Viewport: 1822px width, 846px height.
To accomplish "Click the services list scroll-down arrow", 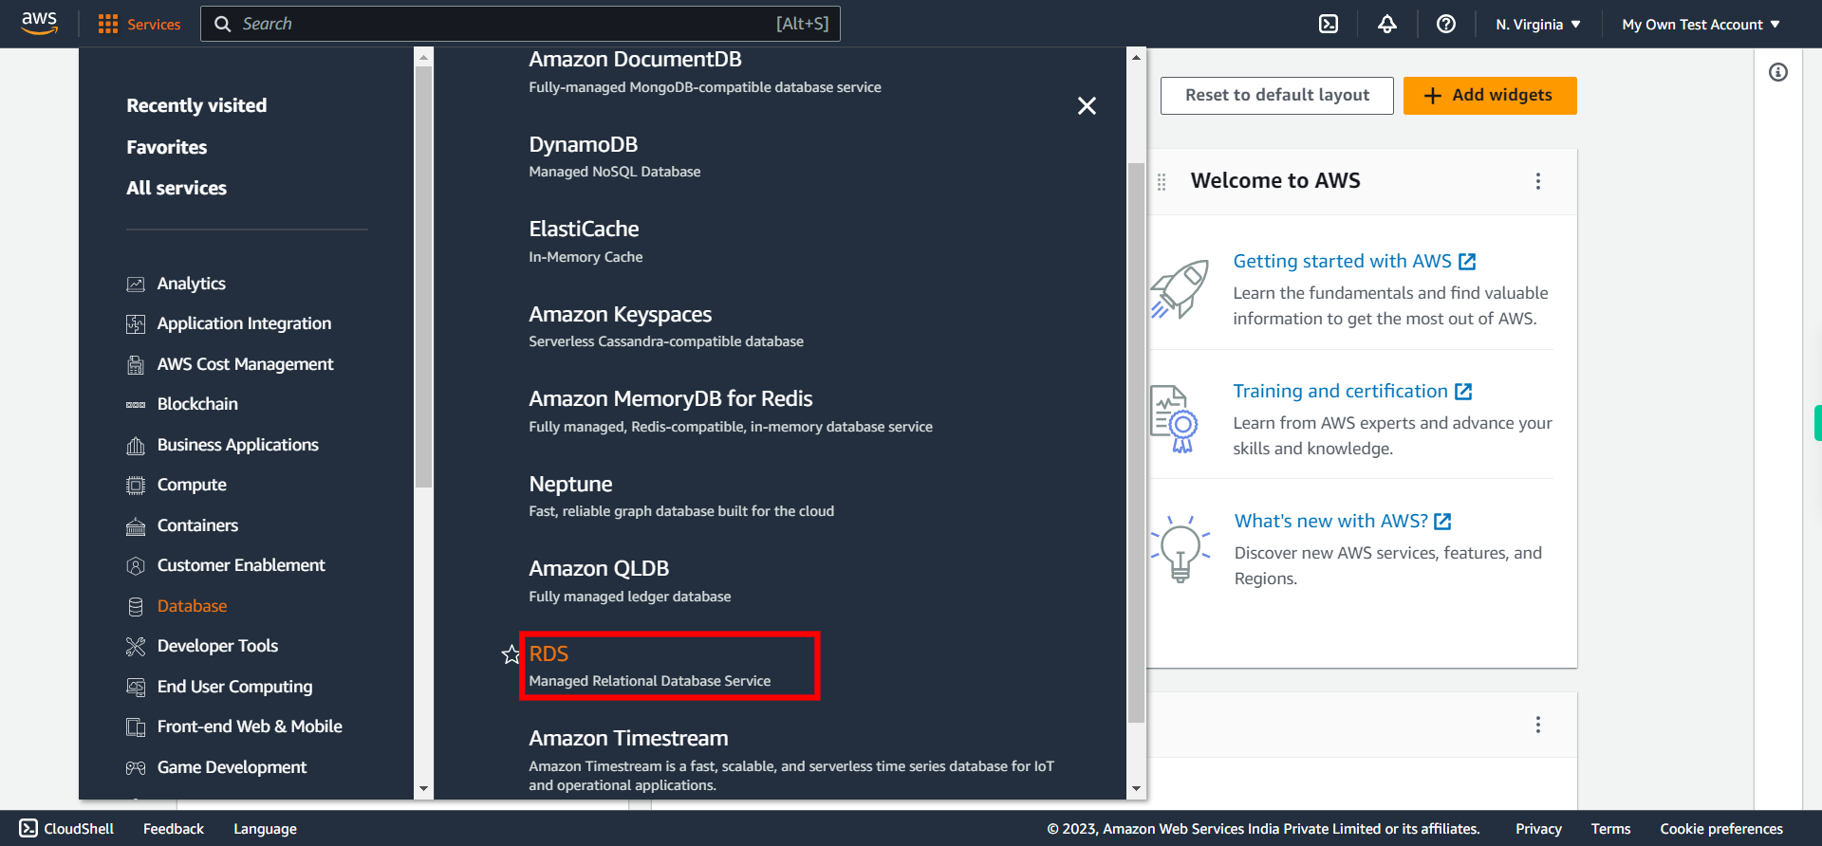I will [x=1136, y=789].
